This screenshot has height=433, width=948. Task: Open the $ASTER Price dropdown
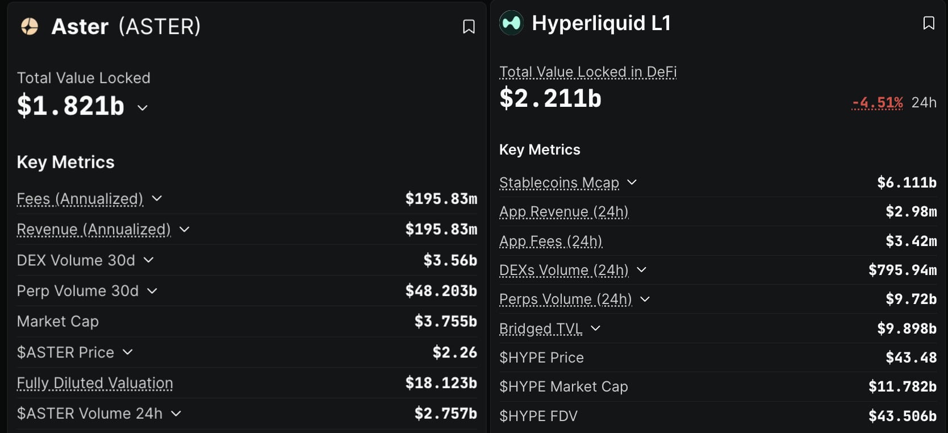(128, 352)
